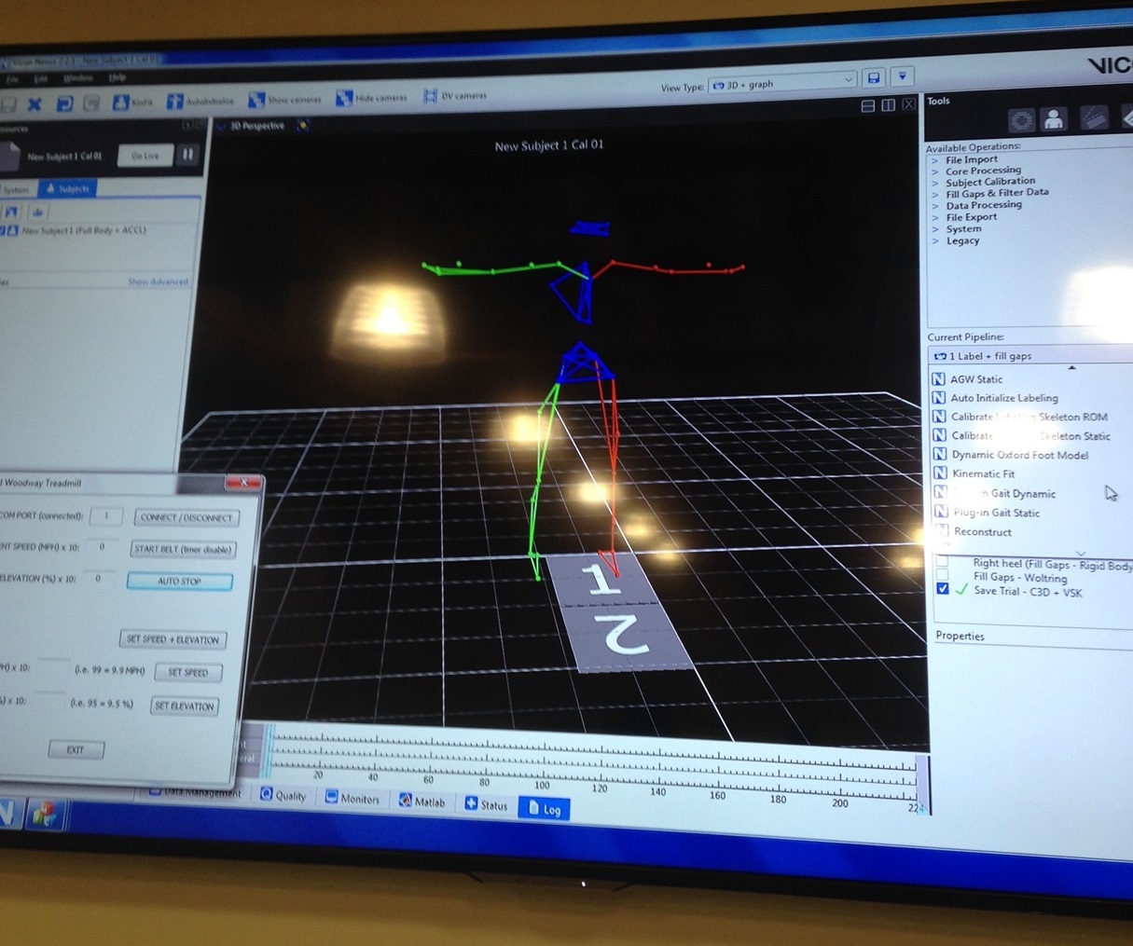Open the Matlab panel icon
The width and height of the screenshot is (1133, 946).
(406, 801)
